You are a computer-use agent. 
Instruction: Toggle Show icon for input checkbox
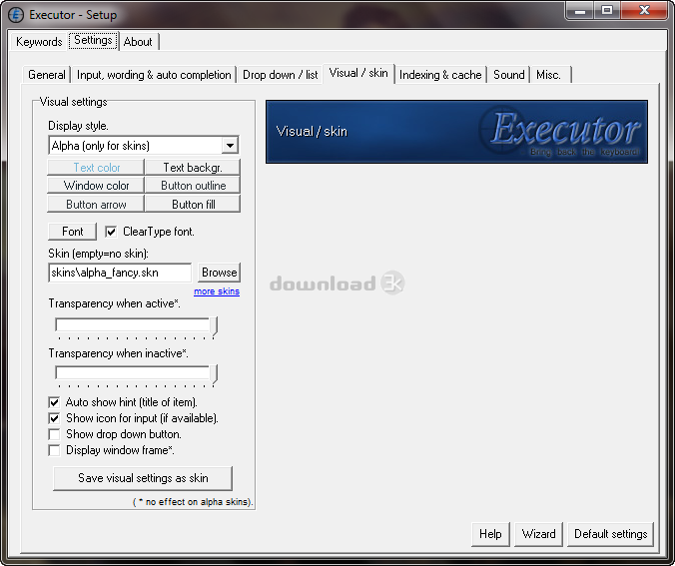coord(54,418)
